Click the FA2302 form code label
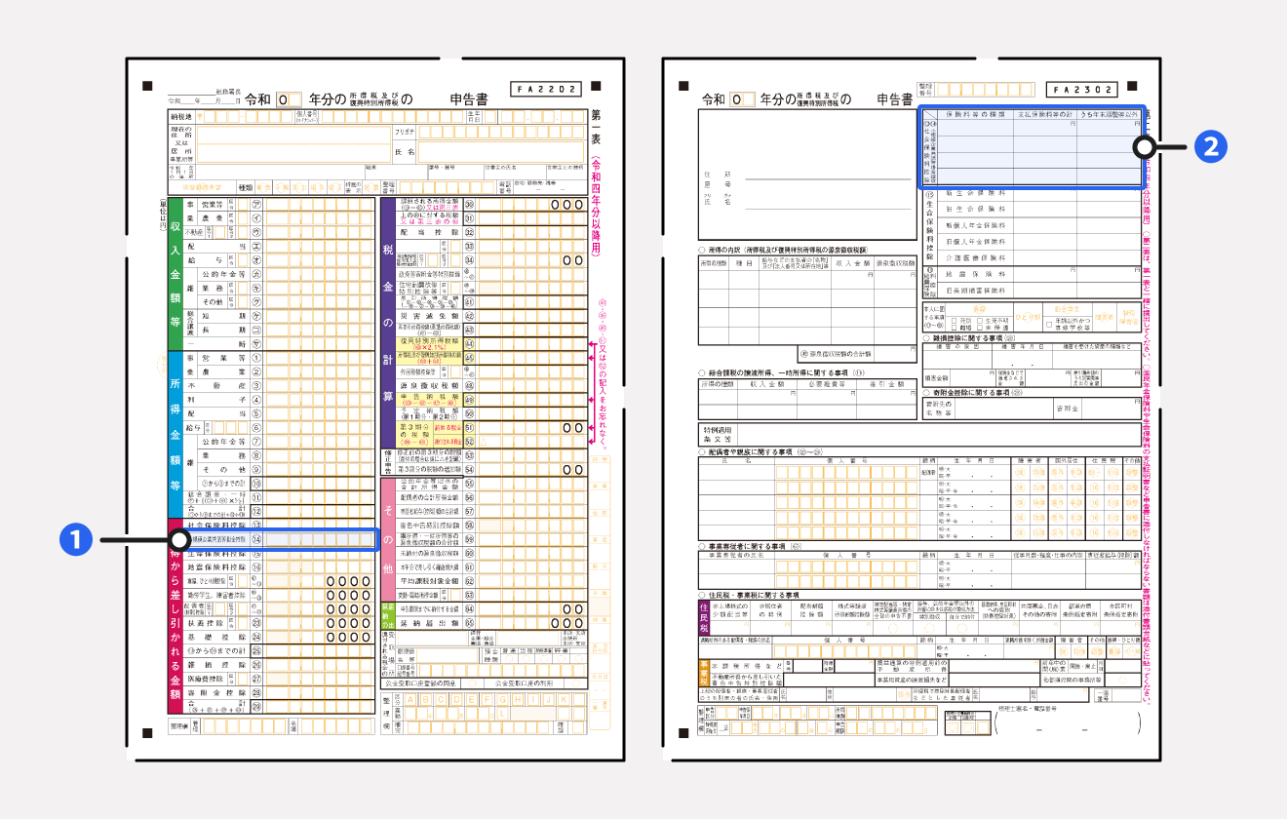1287x819 pixels. (x=1081, y=90)
